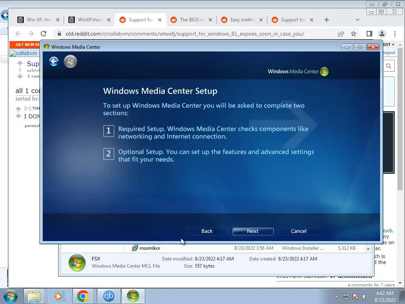The width and height of the screenshot is (405, 304).
Task: Cancel the Windows Media Center Setup
Action: pos(299,231)
